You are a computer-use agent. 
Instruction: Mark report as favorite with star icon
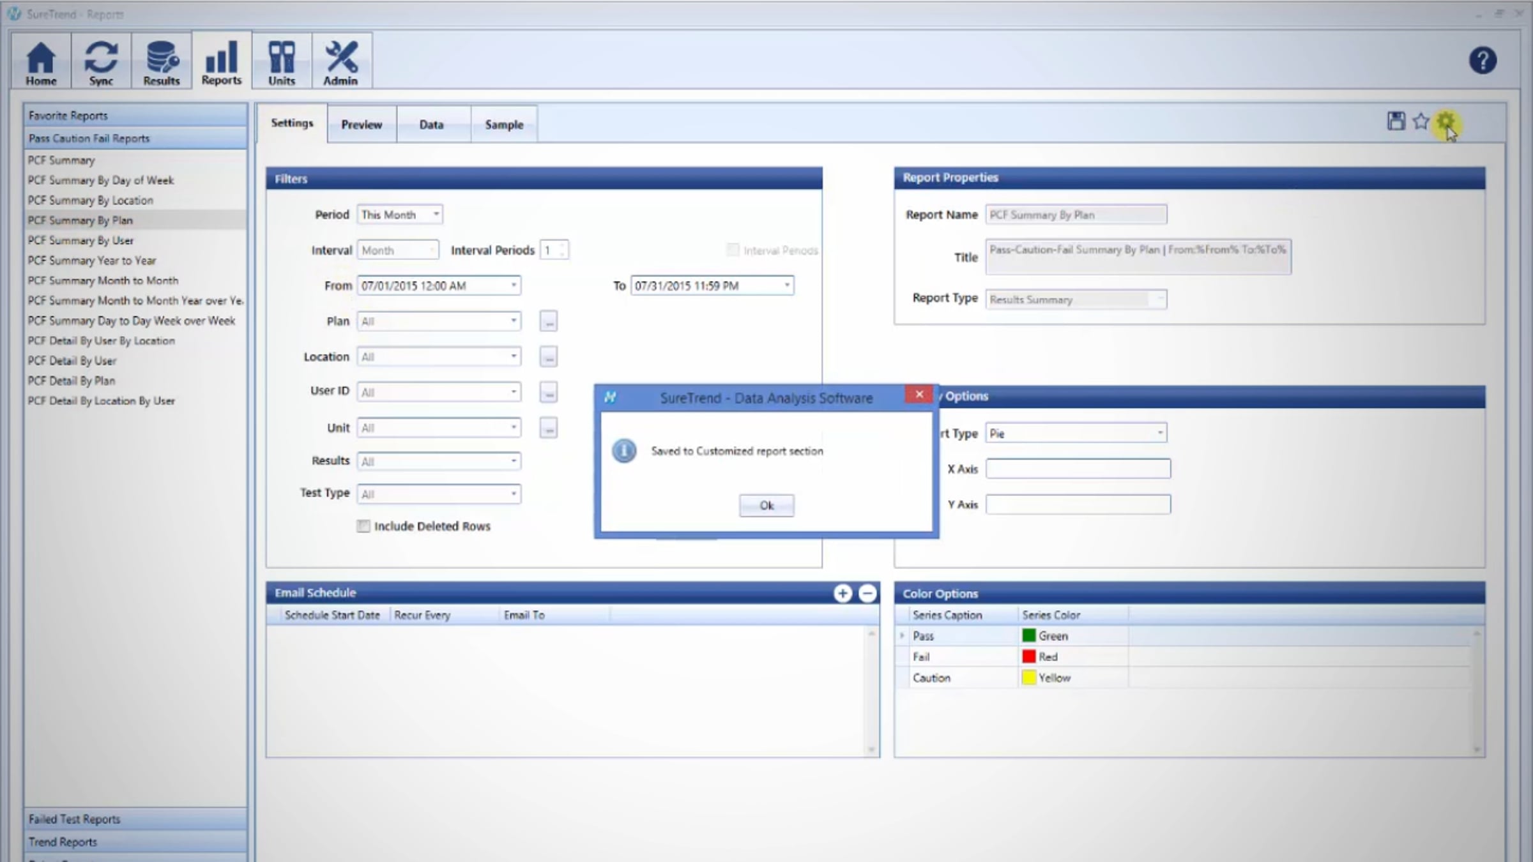1421,121
